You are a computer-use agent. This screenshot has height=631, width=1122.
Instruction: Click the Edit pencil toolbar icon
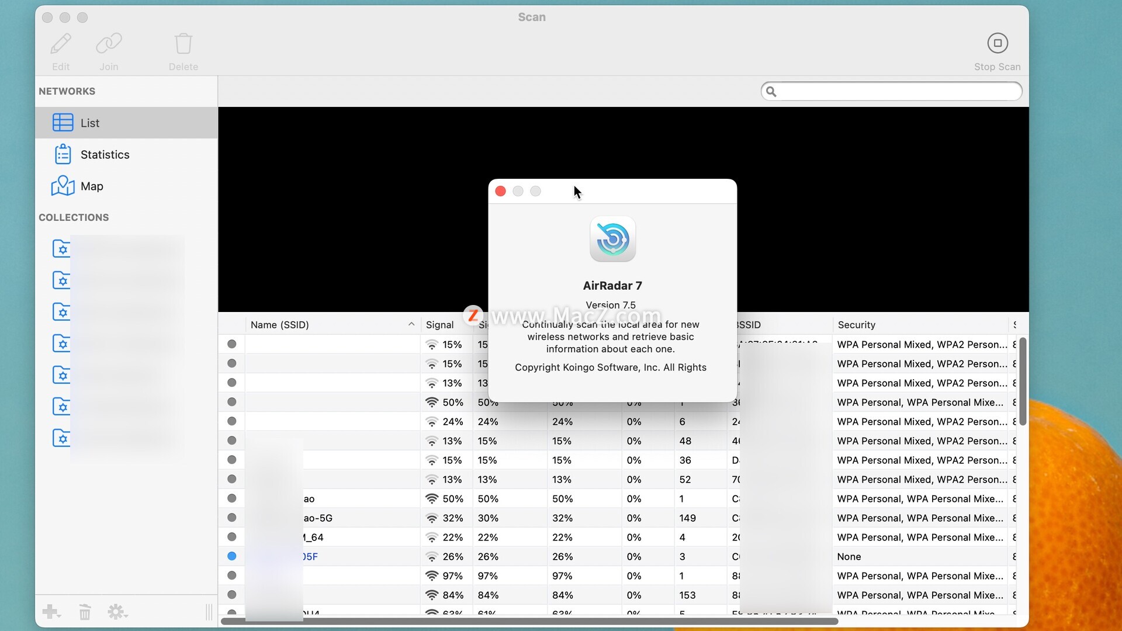(61, 44)
